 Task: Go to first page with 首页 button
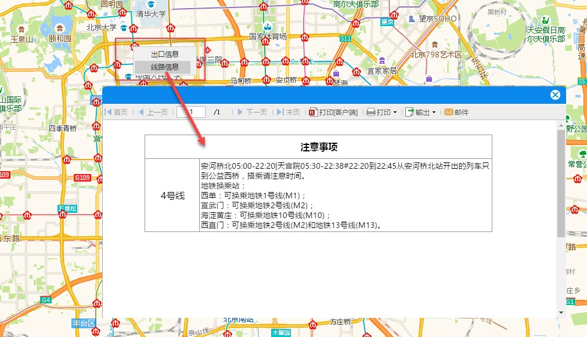tap(117, 112)
